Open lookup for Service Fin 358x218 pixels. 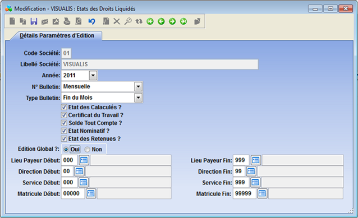(255, 182)
